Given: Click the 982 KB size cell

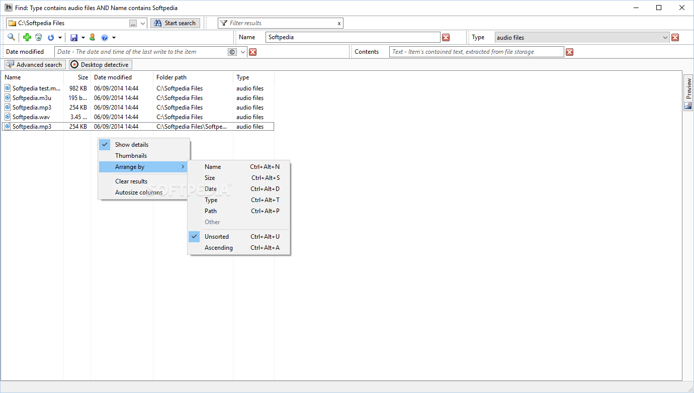Looking at the screenshot, I should tap(78, 88).
